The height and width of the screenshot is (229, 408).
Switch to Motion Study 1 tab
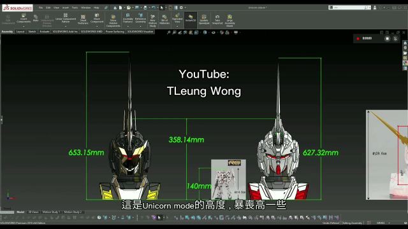click(x=51, y=212)
